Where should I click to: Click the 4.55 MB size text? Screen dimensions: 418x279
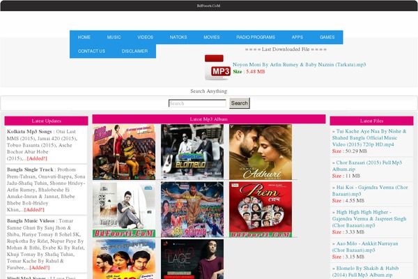(355, 201)
